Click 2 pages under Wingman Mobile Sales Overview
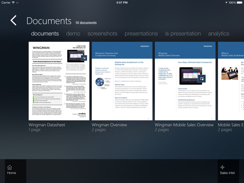The image size is (244, 183). [x=162, y=130]
